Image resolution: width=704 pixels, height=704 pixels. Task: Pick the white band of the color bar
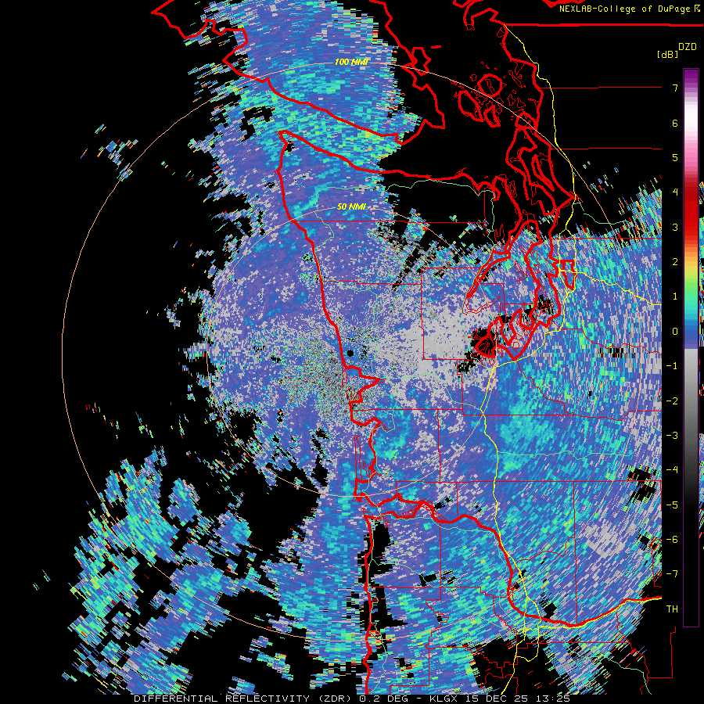(691, 119)
